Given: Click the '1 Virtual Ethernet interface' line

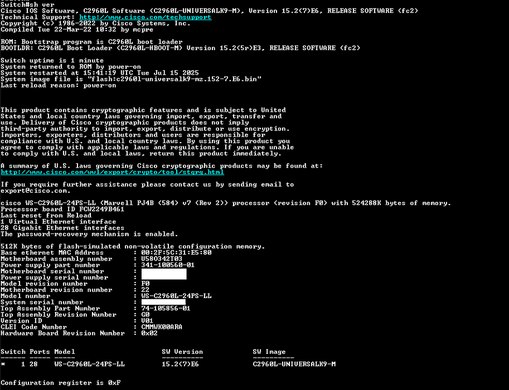Looking at the screenshot, I should (59, 222).
